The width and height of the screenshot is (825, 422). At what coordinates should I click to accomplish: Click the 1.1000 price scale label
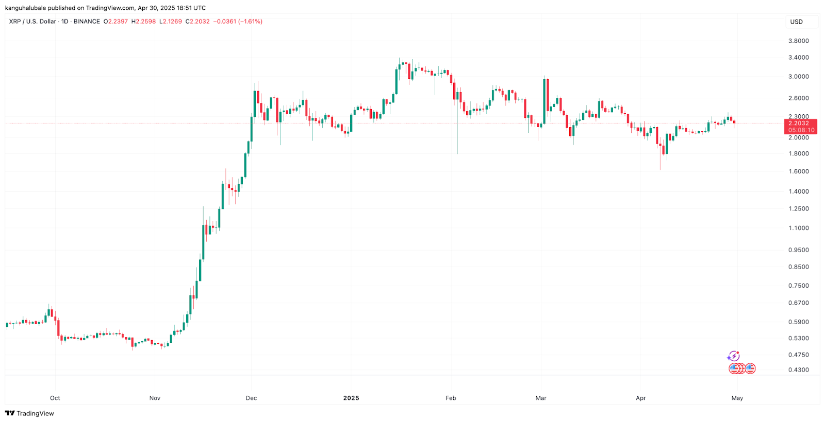tap(798, 228)
